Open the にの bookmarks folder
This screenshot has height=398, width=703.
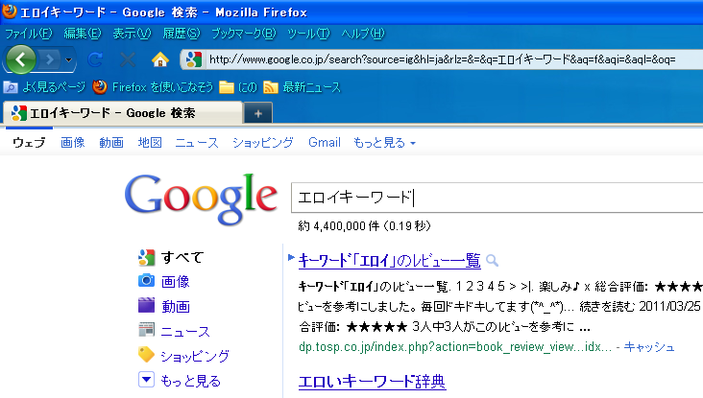pos(238,87)
